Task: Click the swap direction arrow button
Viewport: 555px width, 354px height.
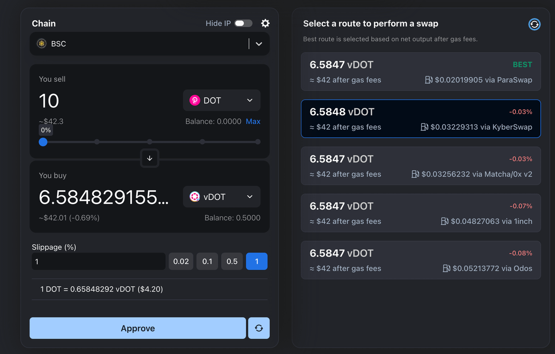Action: point(150,158)
